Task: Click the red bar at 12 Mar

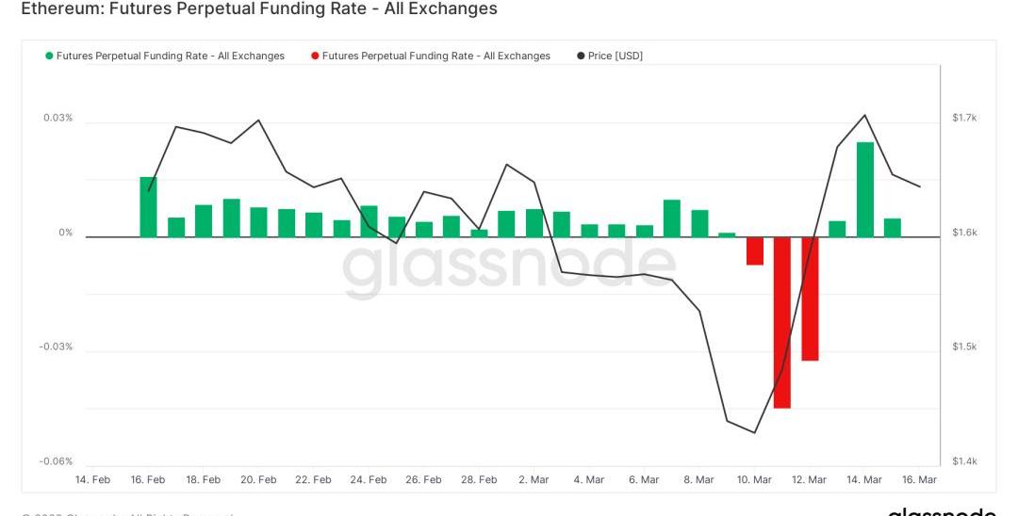Action: coord(810,298)
